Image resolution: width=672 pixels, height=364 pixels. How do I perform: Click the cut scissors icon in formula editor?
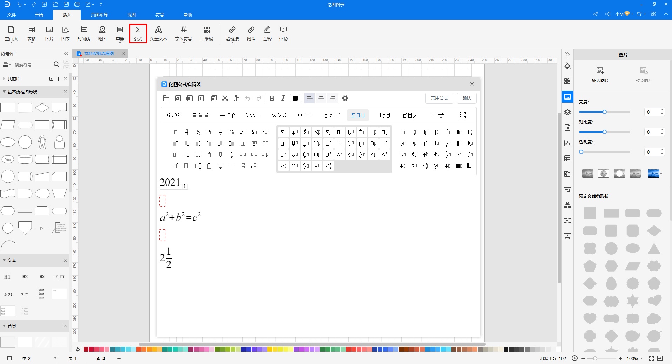point(225,98)
